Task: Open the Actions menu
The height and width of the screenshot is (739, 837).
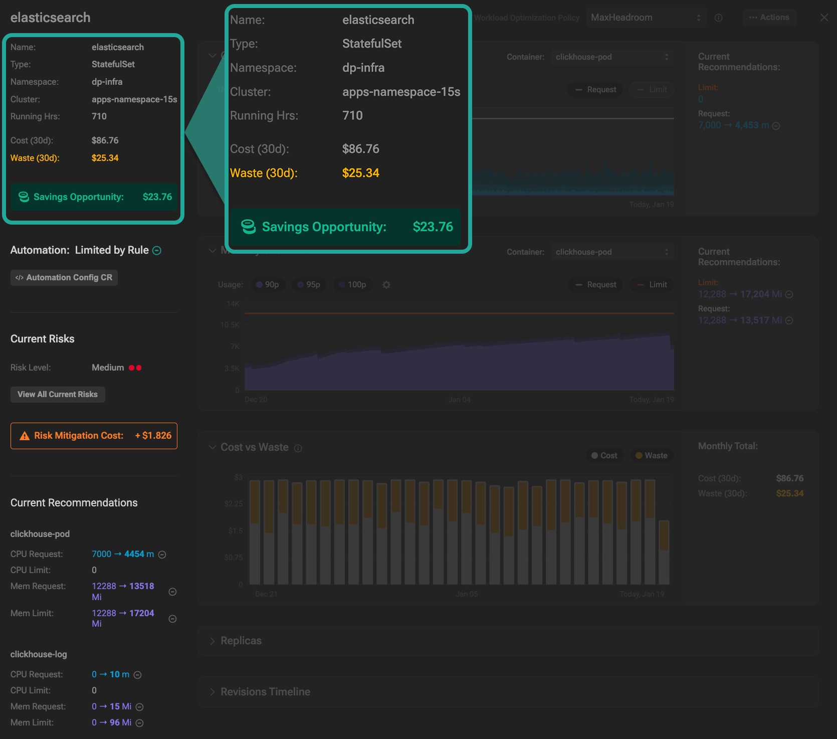Action: pos(769,18)
